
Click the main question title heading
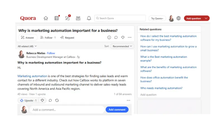coord(68,31)
